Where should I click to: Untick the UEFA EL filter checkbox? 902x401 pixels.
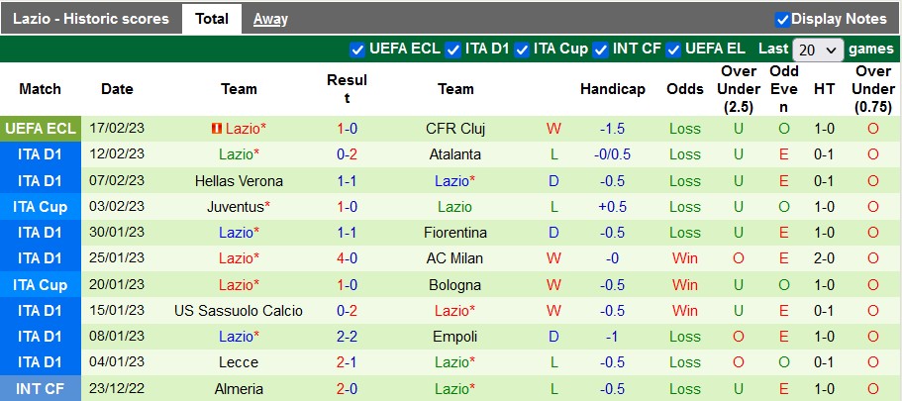(x=674, y=49)
